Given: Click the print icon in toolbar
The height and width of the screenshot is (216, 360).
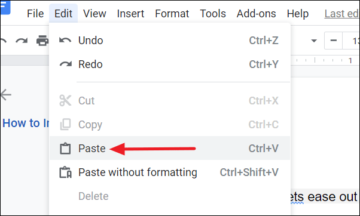Looking at the screenshot, I should (42, 41).
